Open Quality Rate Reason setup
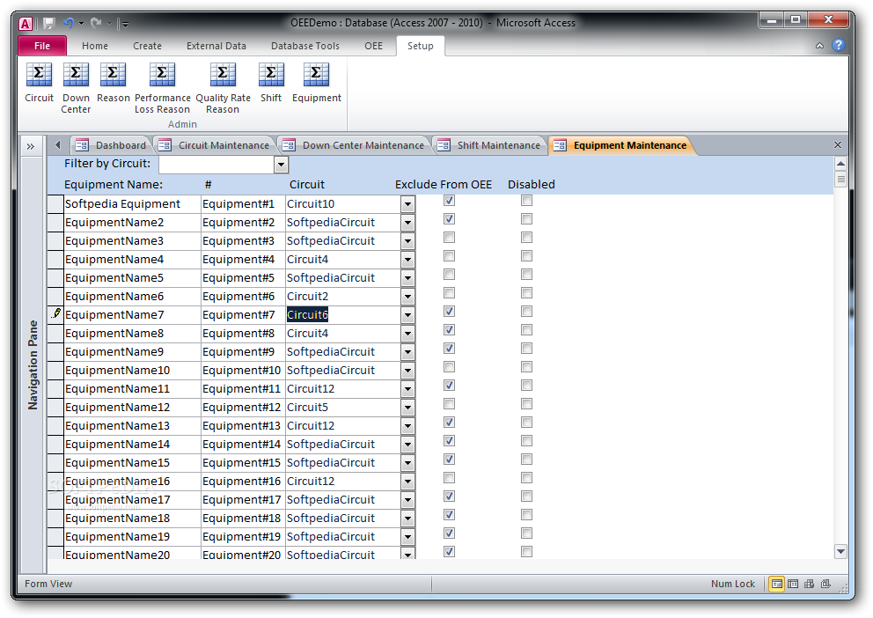873x618 pixels. 223,88
